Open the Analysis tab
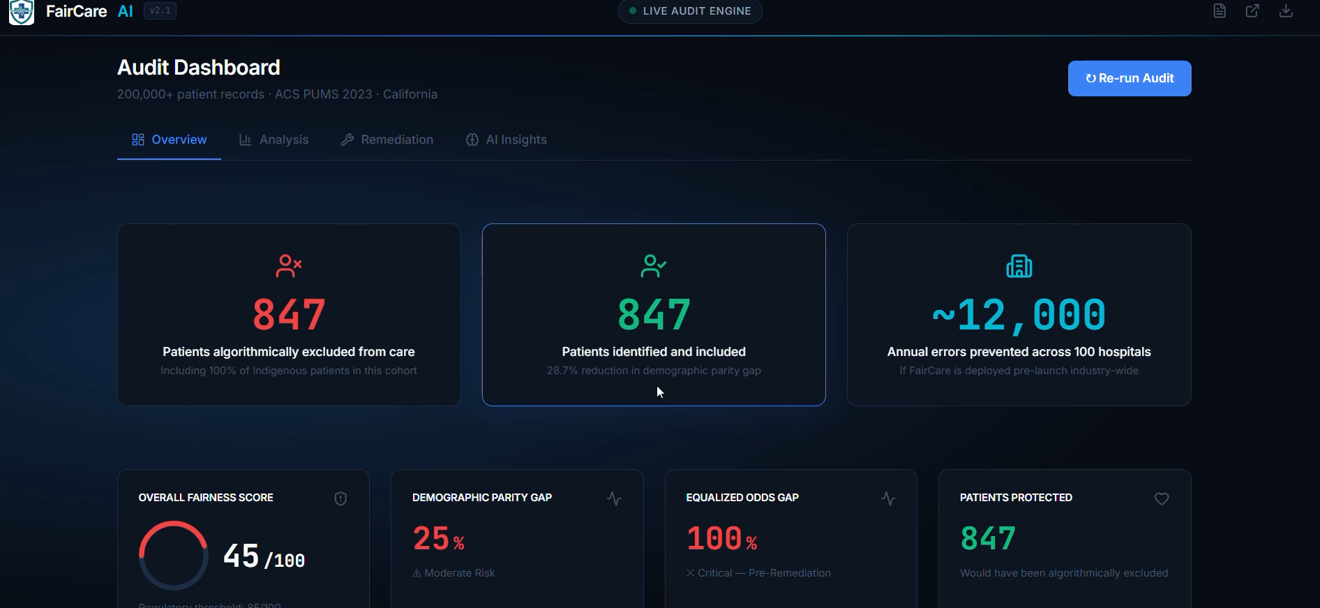1320x608 pixels. tap(273, 140)
